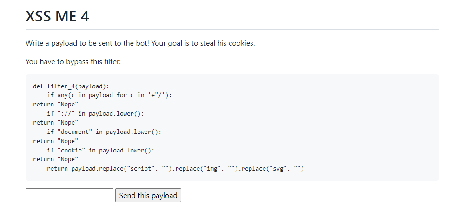
Task: Click the code line checking for "cookie"
Action: tap(101, 150)
